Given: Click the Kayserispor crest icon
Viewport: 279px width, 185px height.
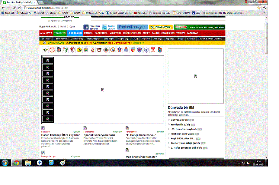Looking at the screenshot, I should pyautogui.click(x=133, y=50).
